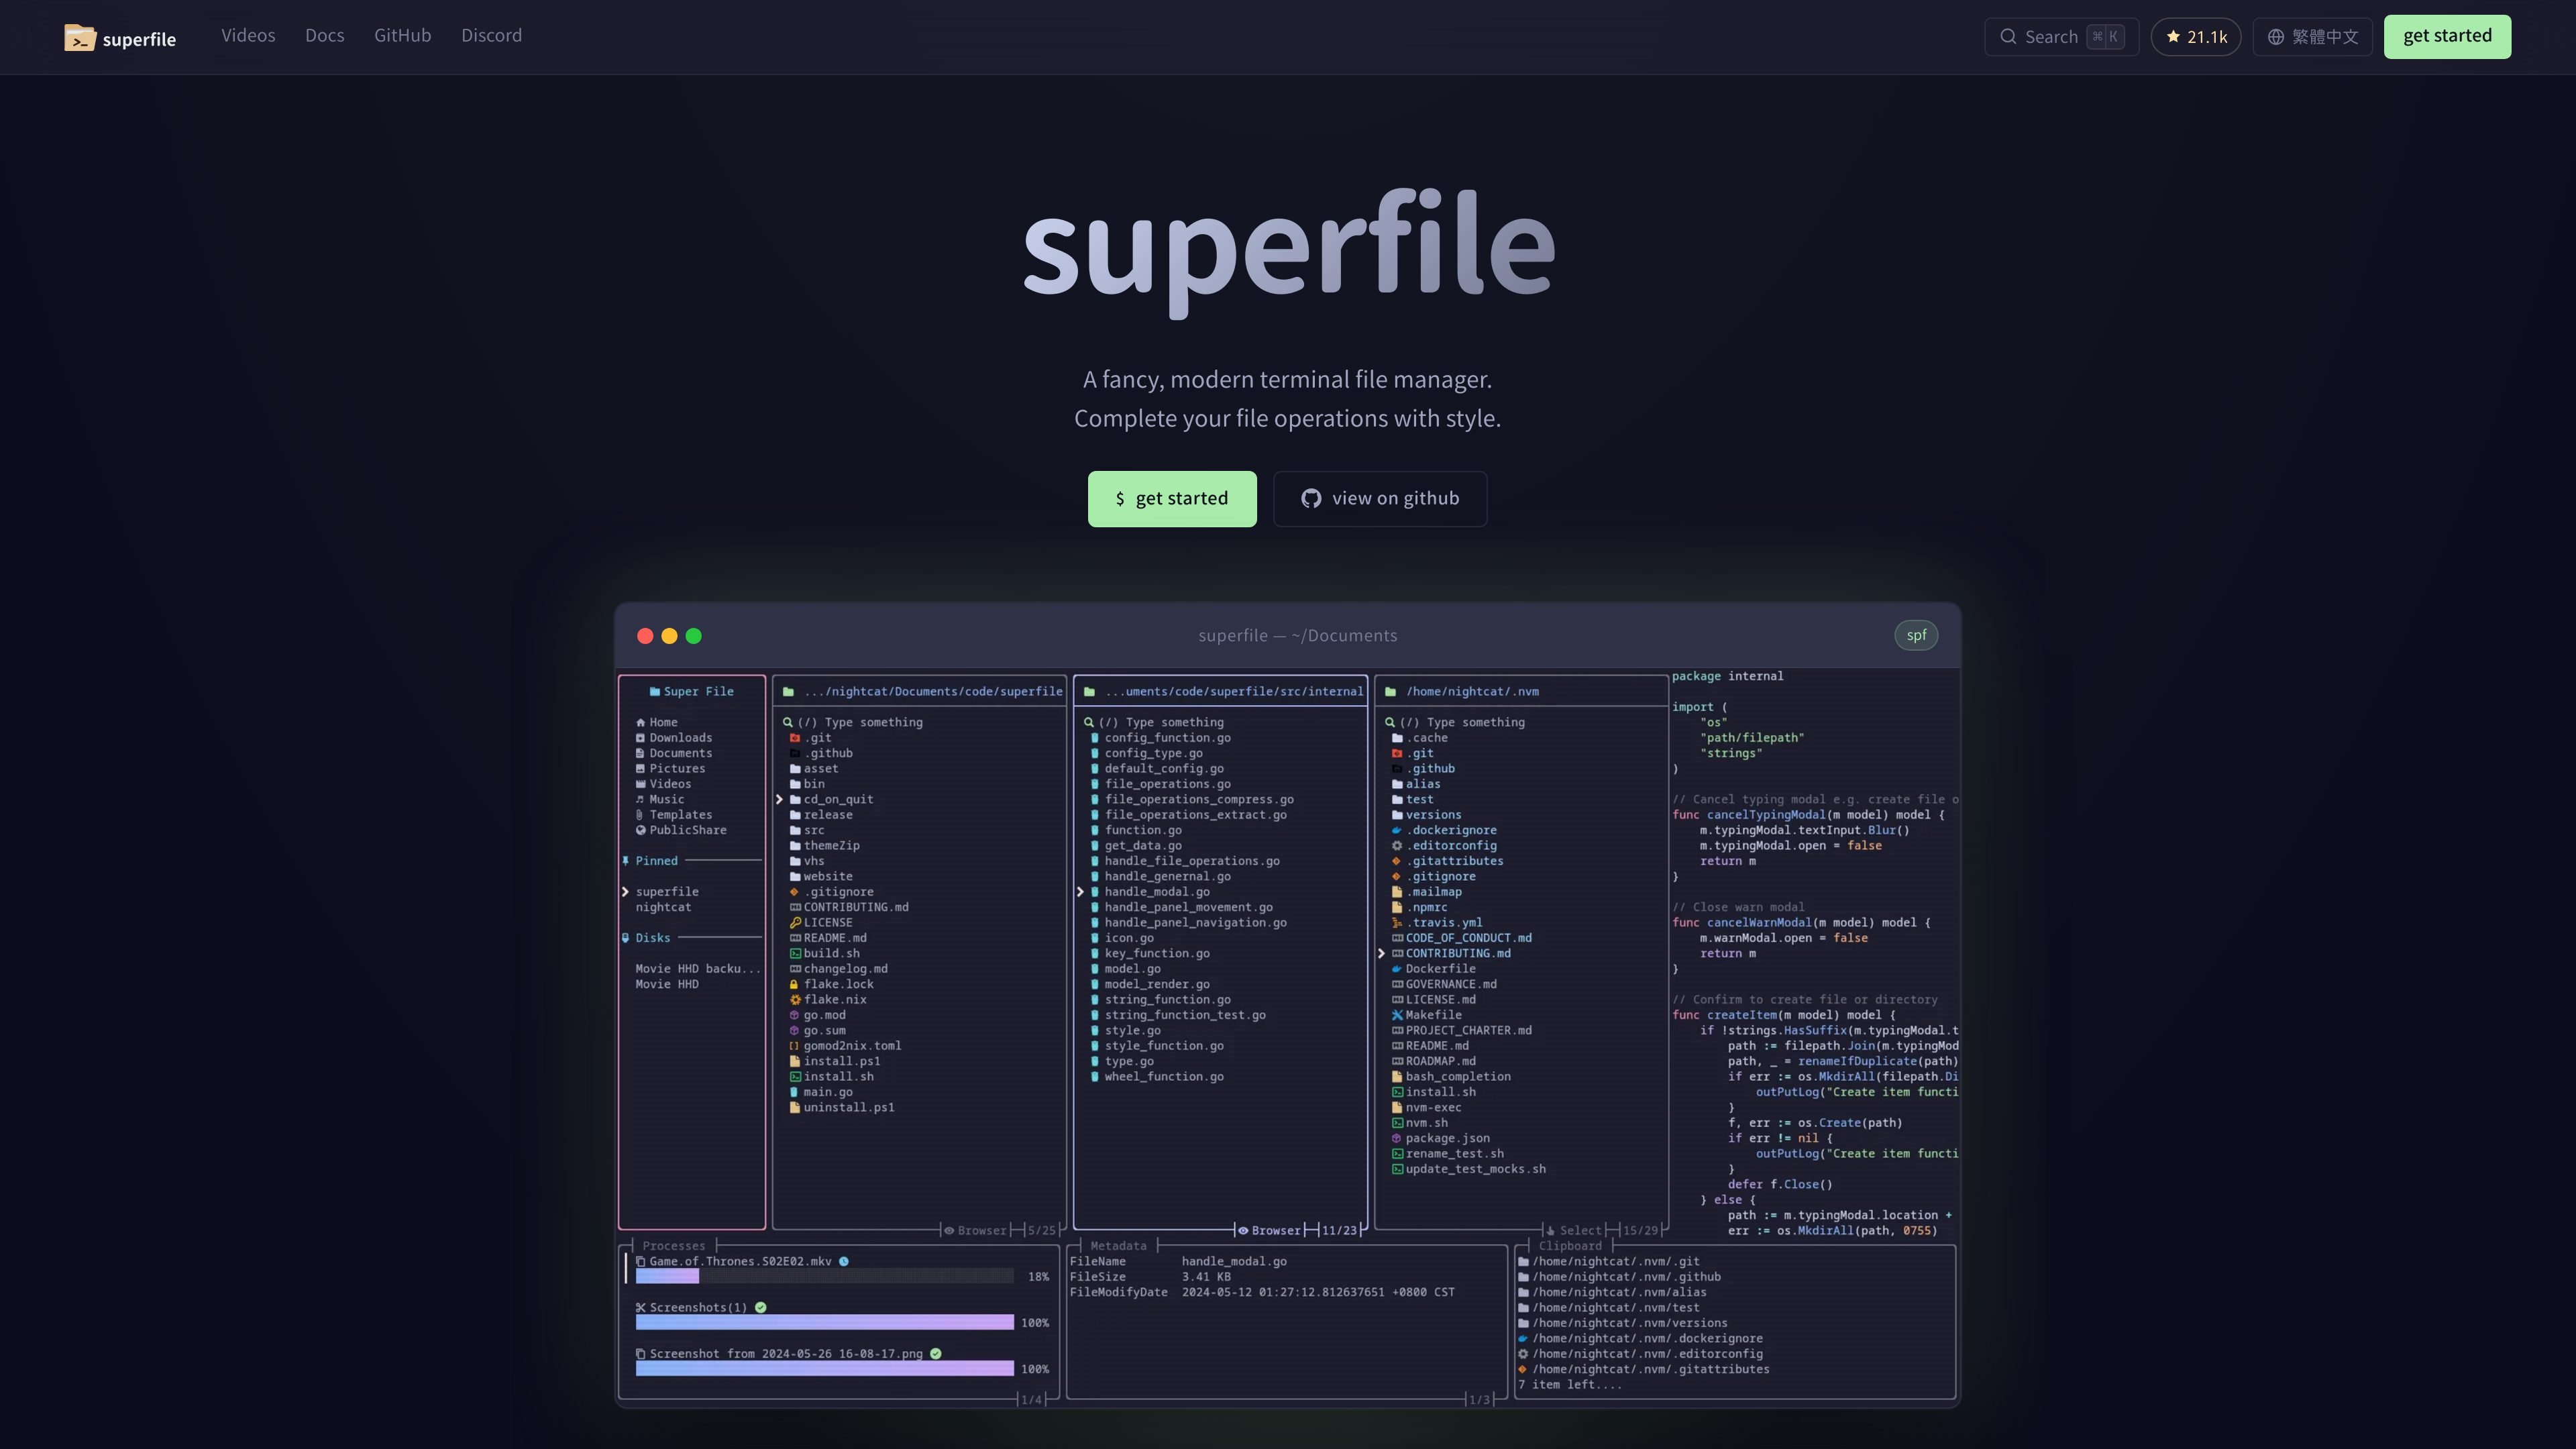Click the Screenshots(1) progress bar
The image size is (2576, 1449).
(x=824, y=1323)
